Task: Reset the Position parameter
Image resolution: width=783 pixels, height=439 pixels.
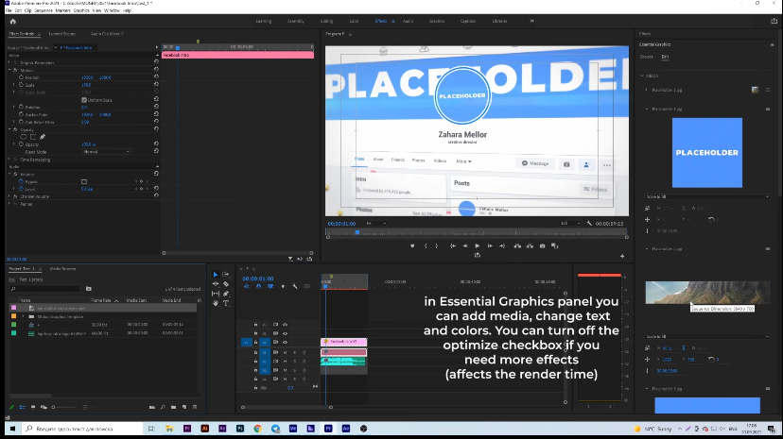Action: coord(156,77)
